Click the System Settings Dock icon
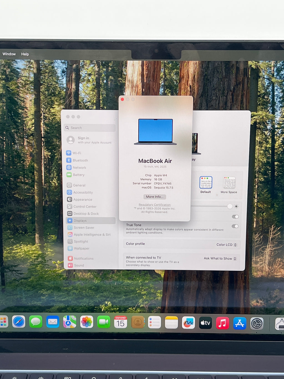The height and width of the screenshot is (379, 284). [x=257, y=324]
